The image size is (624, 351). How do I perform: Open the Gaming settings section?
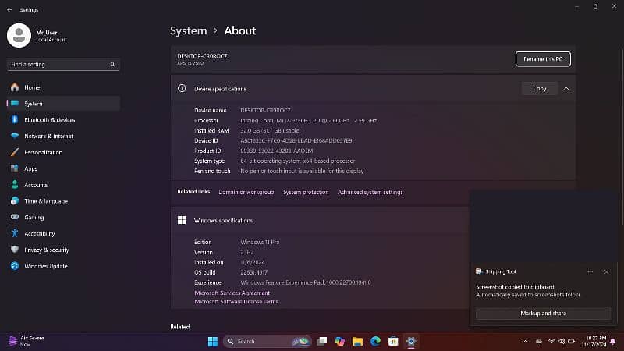[x=34, y=217]
